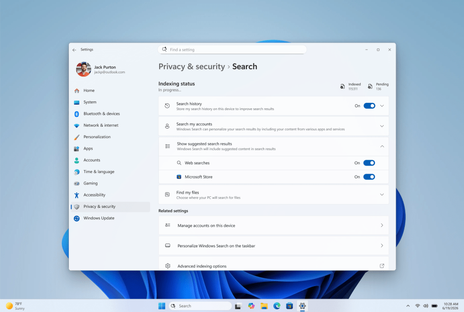Screen dimensions: 464x312
Task: Open Windows Update
Action: tap(110, 218)
